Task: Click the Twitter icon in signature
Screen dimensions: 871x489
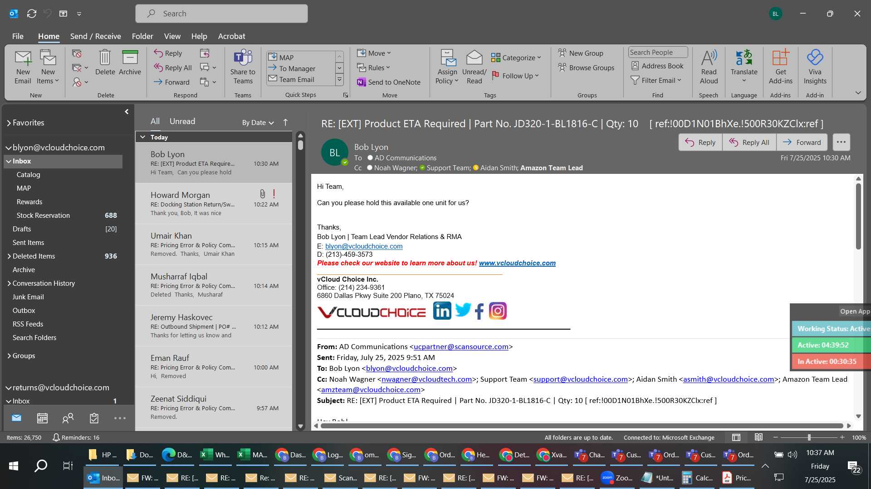Action: point(463,310)
